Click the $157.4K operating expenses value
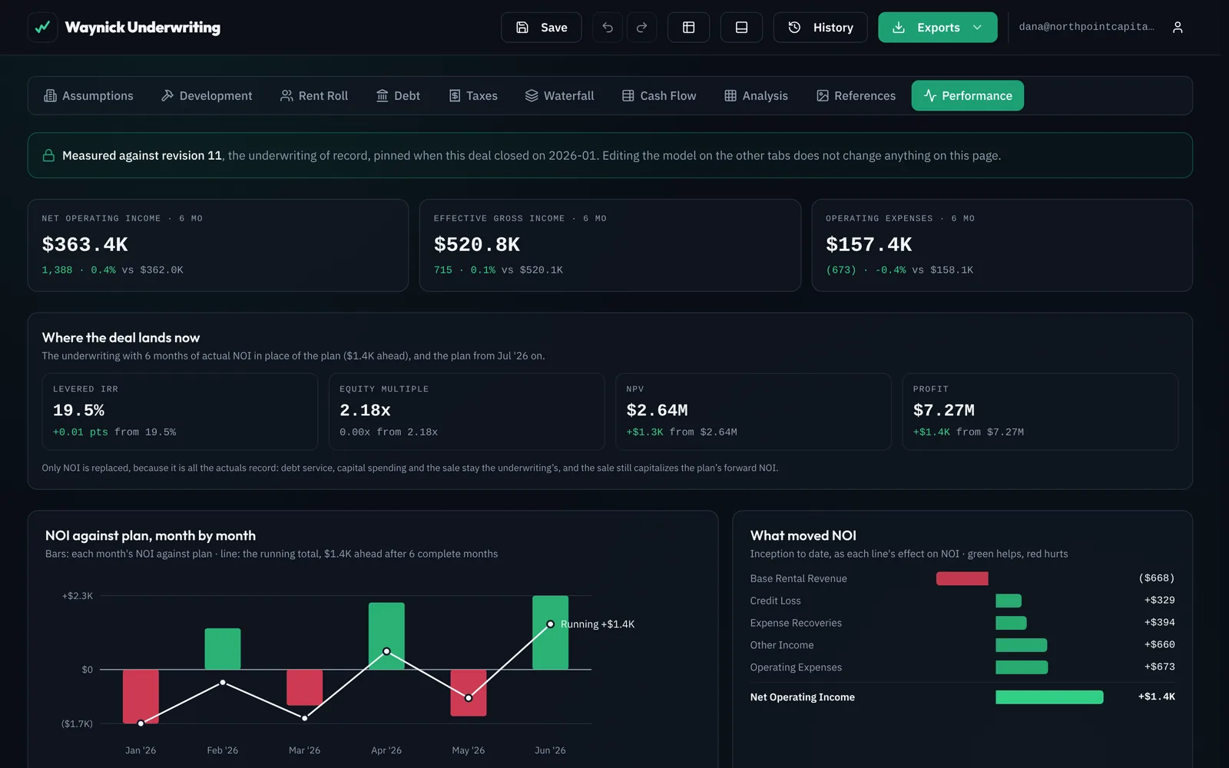This screenshot has width=1229, height=768. [x=869, y=244]
